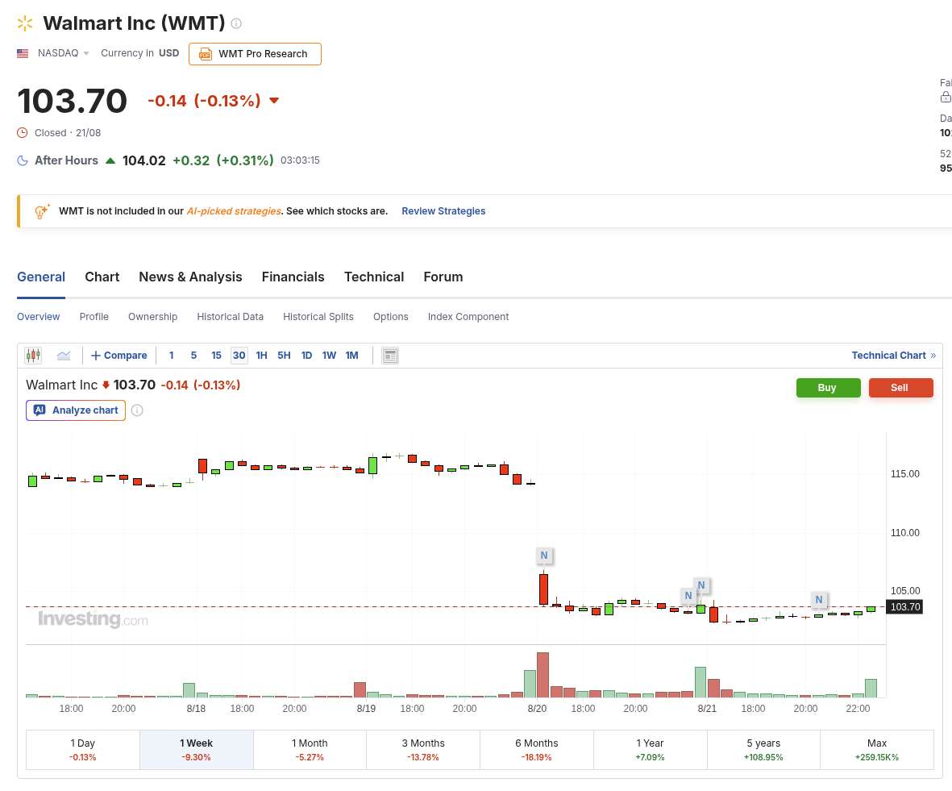Click the green Buy button

click(x=828, y=388)
